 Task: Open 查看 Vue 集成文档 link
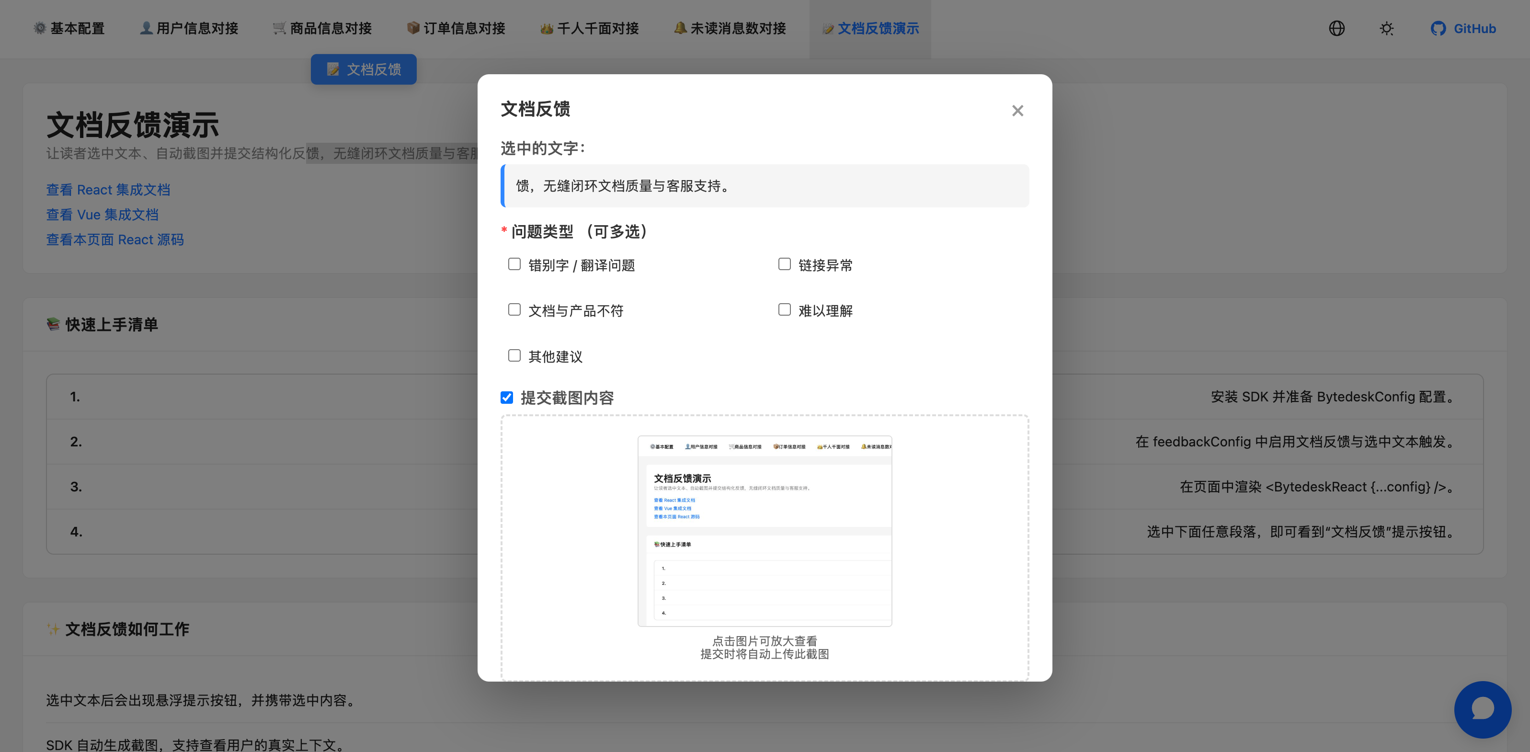(102, 215)
